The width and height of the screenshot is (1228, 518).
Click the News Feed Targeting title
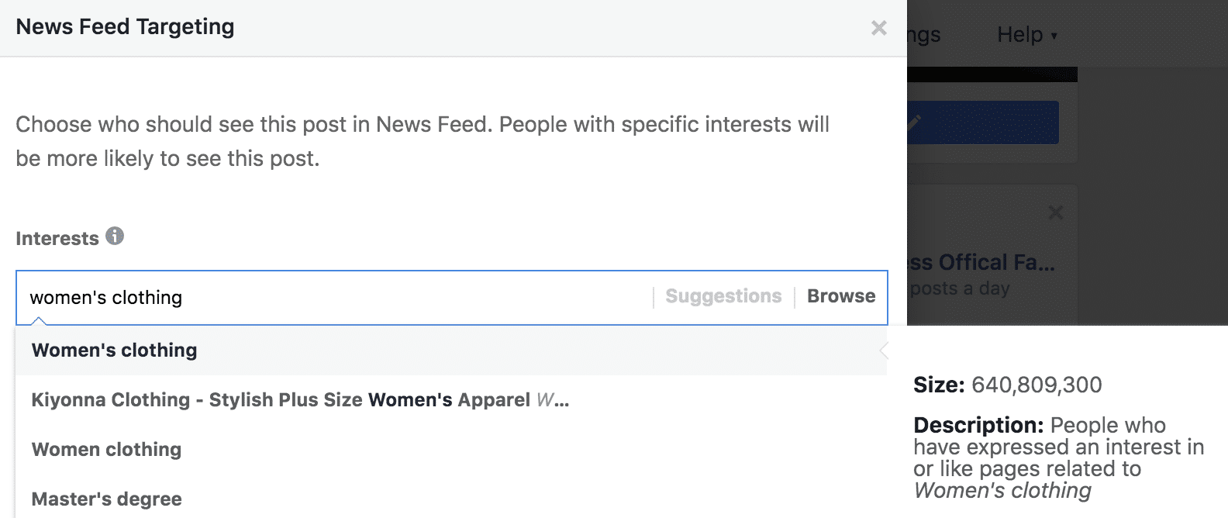(x=125, y=27)
